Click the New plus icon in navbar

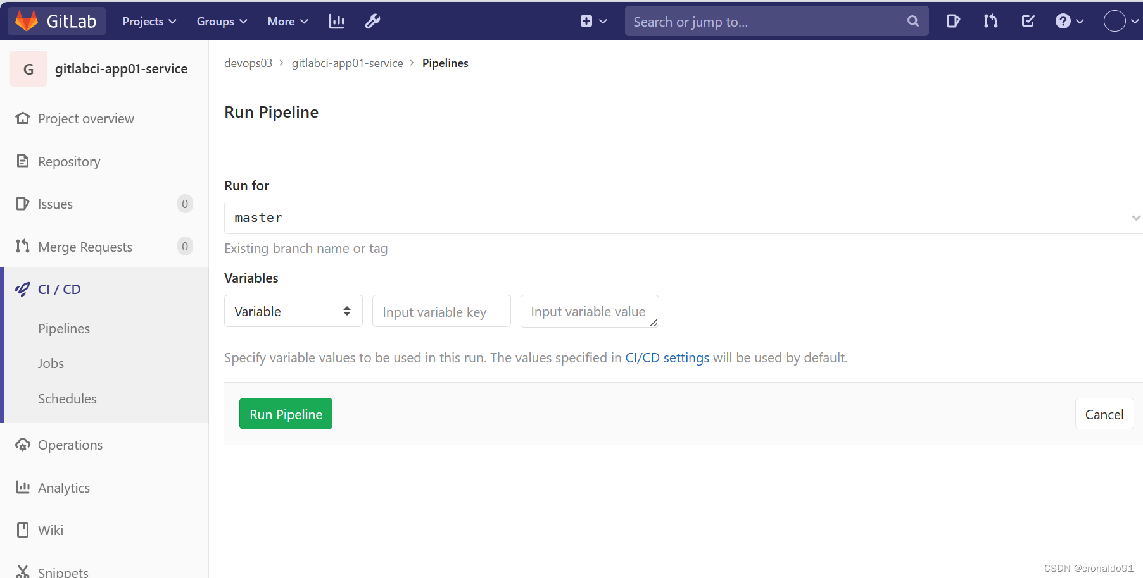[x=586, y=22]
